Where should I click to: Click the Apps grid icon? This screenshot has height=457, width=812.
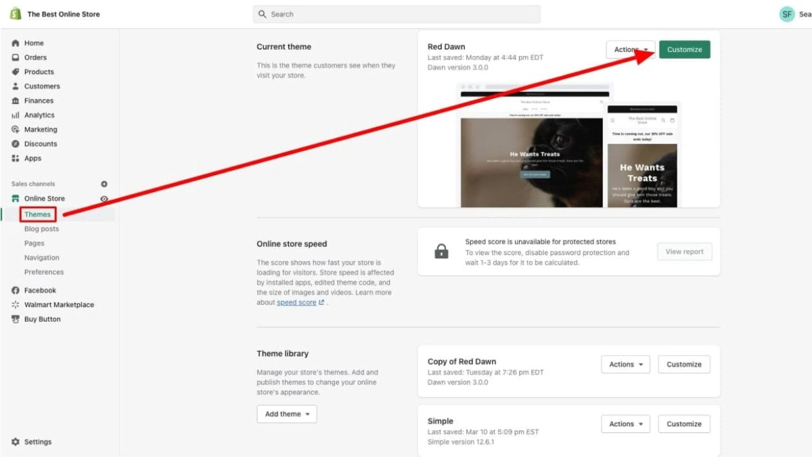pos(16,159)
